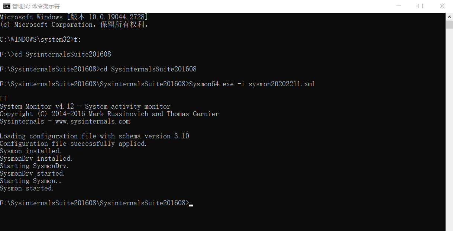Click the blinking cursor at the last prompt
Screen dimensions: 453x231
pyautogui.click(x=191, y=204)
